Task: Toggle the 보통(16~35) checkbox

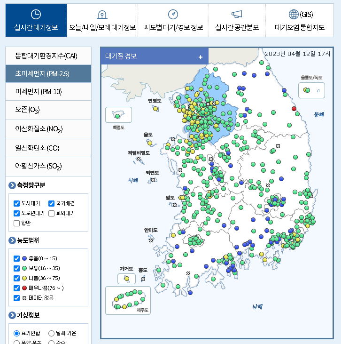Action: pos(16,268)
